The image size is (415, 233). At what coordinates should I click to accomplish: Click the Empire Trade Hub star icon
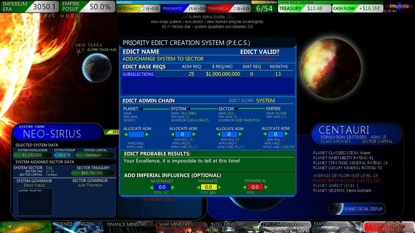(78, 51)
